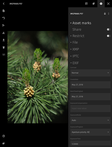Viewport: 112px width, 147px height.
Task: Delete asset trash icon
Action: click(x=4, y=47)
